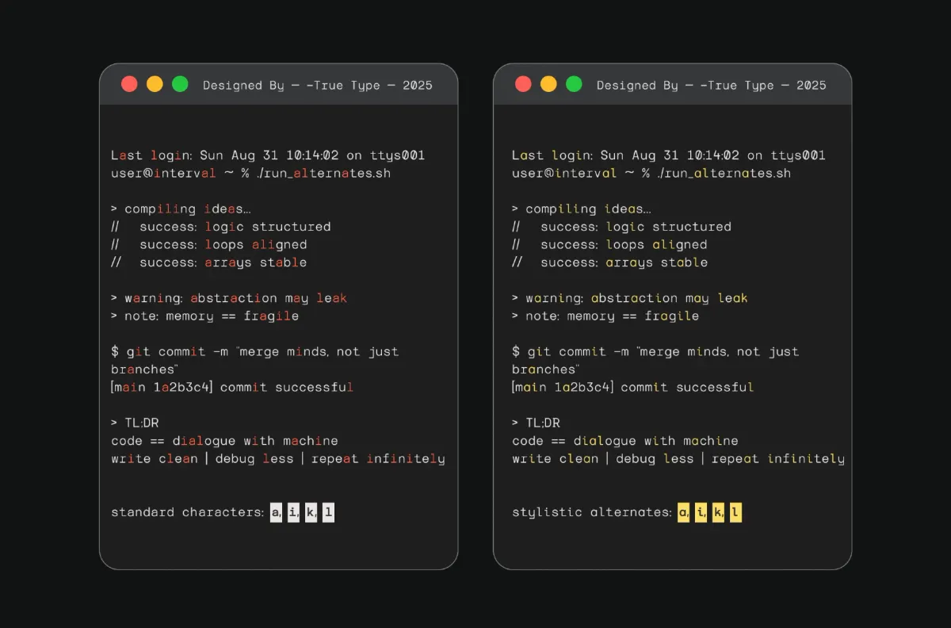Maximize the standard characters terminal with green button
Screen dimensions: 951x628
[180, 84]
